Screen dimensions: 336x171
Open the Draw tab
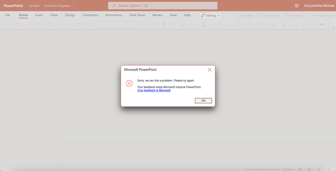[54, 15]
